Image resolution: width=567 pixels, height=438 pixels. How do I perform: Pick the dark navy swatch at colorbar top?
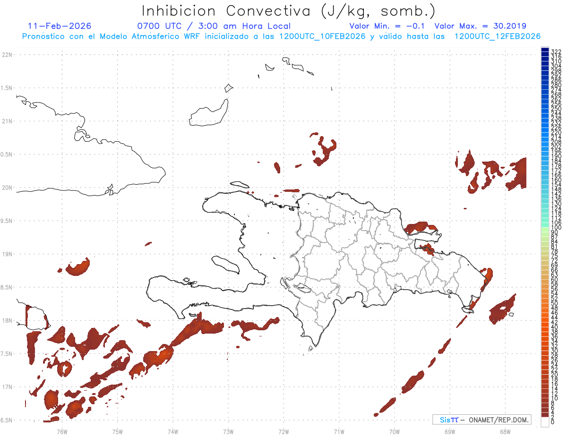(x=545, y=50)
